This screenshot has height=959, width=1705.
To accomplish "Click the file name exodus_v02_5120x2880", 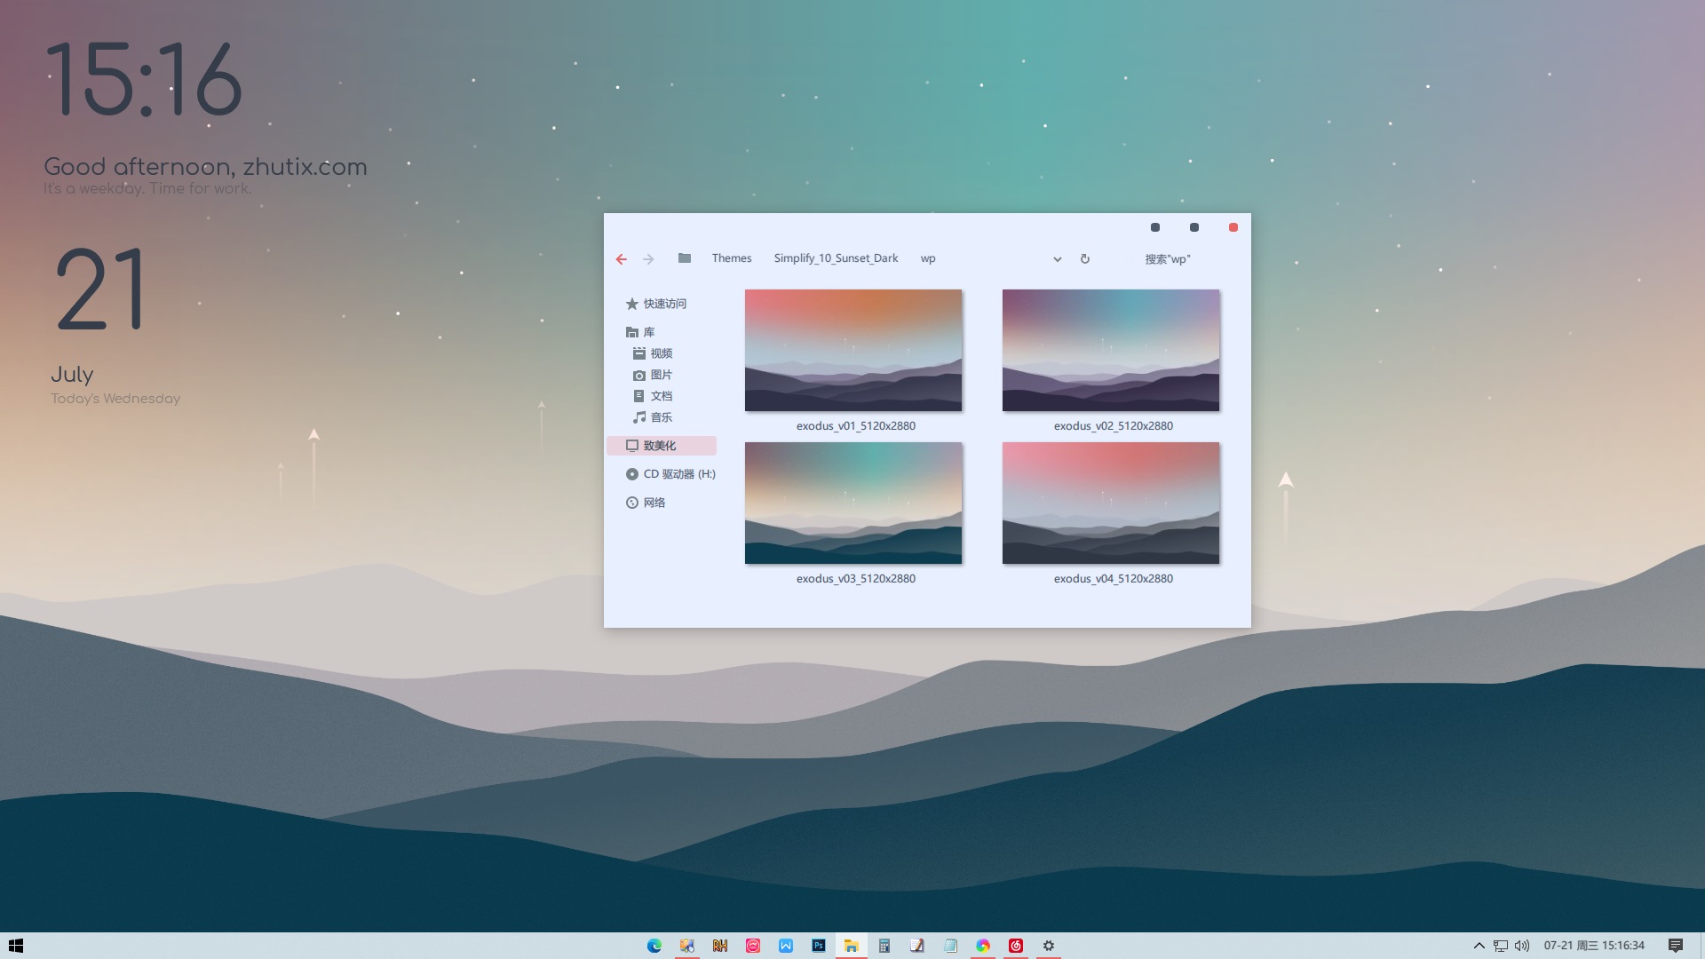I will pos(1113,426).
